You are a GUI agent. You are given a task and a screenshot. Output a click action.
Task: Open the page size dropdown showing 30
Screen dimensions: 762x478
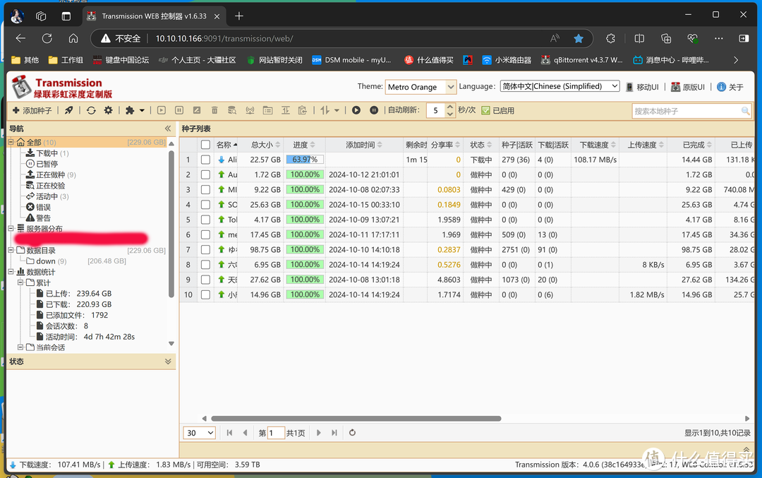point(200,433)
